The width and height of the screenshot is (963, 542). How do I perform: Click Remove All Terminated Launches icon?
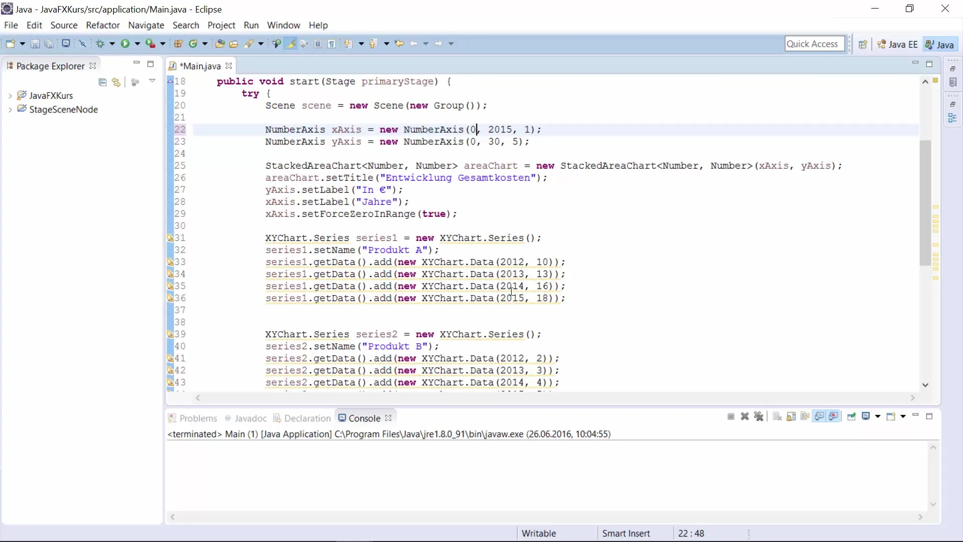pyautogui.click(x=759, y=417)
